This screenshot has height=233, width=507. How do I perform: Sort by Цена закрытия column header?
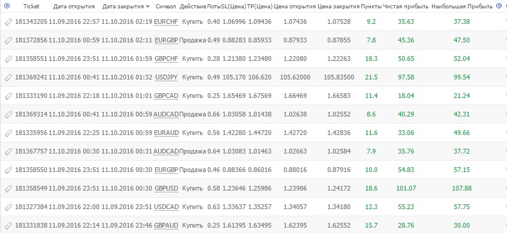coord(339,6)
